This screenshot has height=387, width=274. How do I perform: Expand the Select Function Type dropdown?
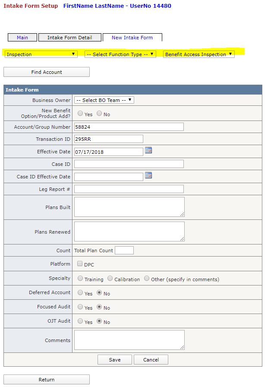click(120, 54)
